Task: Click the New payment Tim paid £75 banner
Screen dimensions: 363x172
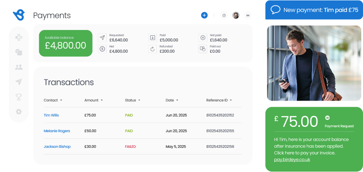Action: 314,10
